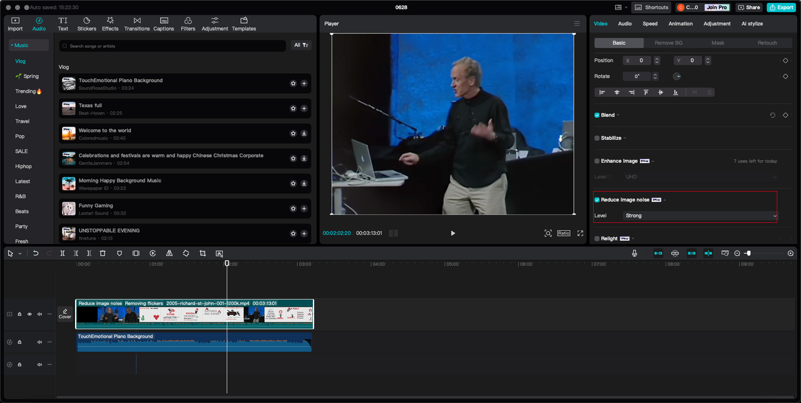Click the Join Pro button
Screen dimensions: 801x403
(x=717, y=8)
